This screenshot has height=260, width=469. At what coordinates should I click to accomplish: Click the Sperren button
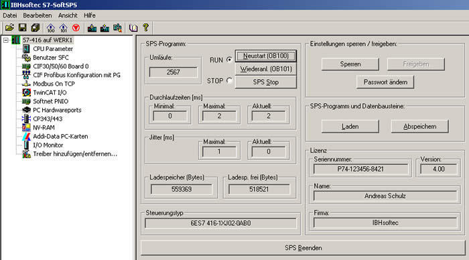coord(350,64)
